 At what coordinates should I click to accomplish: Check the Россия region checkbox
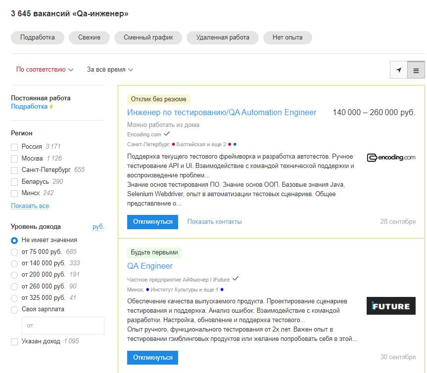click(x=13, y=147)
